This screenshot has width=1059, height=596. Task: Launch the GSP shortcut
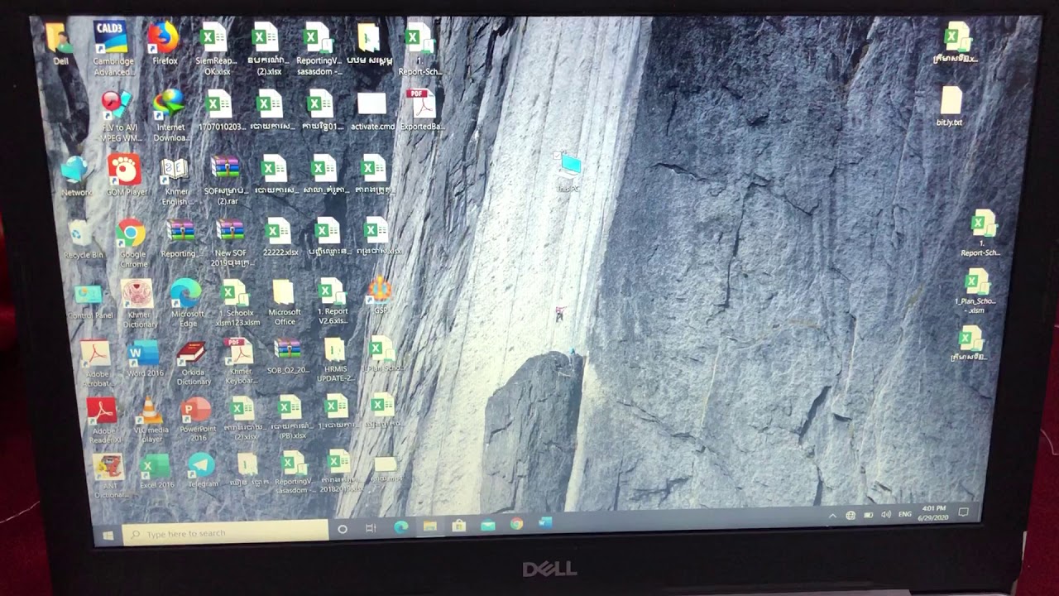click(380, 295)
